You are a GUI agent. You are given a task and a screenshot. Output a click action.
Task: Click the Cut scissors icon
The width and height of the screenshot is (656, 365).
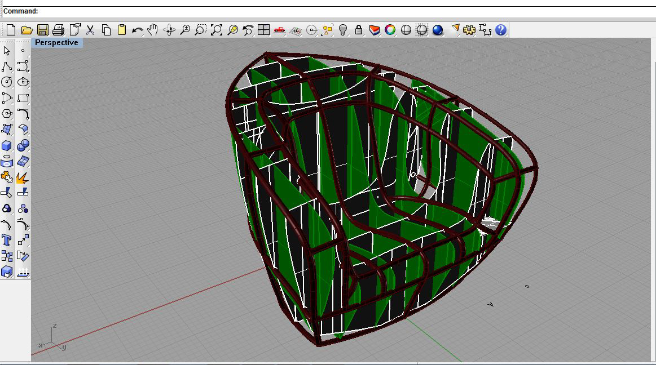[x=90, y=30]
